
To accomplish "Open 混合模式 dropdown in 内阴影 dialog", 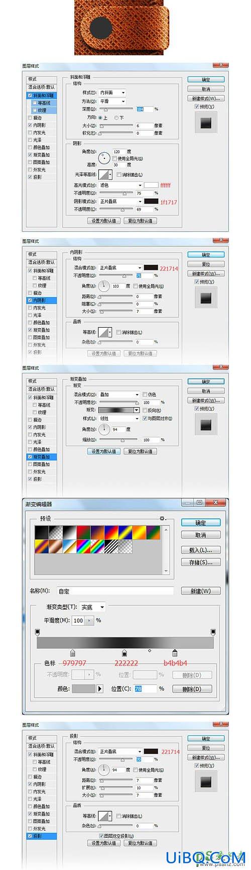I will pyautogui.click(x=120, y=268).
